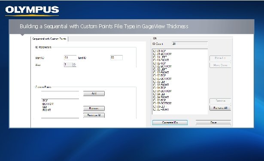
Task: Select ID: 02-RIGHT in the IDs list
Action: [x=161, y=73]
